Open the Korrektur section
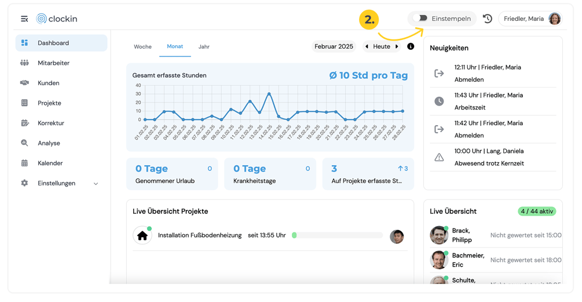 (x=51, y=123)
